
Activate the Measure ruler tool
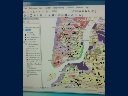pos(62,15)
